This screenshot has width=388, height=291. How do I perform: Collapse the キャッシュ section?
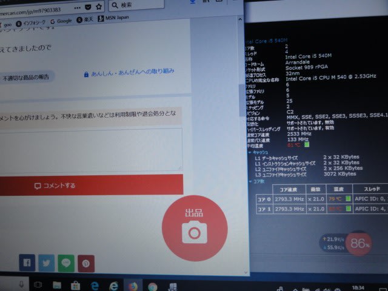[x=251, y=152]
